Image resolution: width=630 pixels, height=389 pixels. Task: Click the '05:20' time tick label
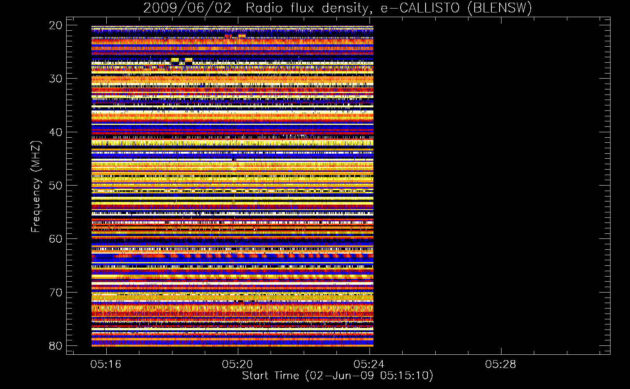[x=238, y=364]
